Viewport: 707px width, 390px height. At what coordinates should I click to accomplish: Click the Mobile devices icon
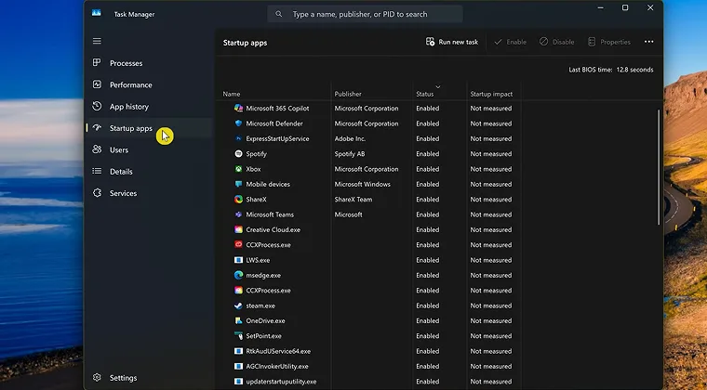click(x=238, y=184)
